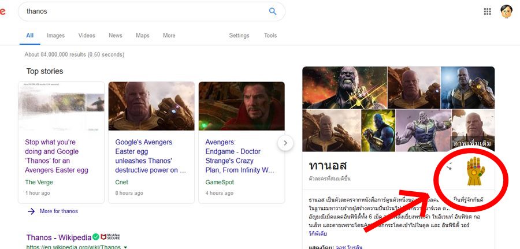Click the en.wikipedia.org URL text
The height and width of the screenshot is (249, 520).
coord(73,247)
